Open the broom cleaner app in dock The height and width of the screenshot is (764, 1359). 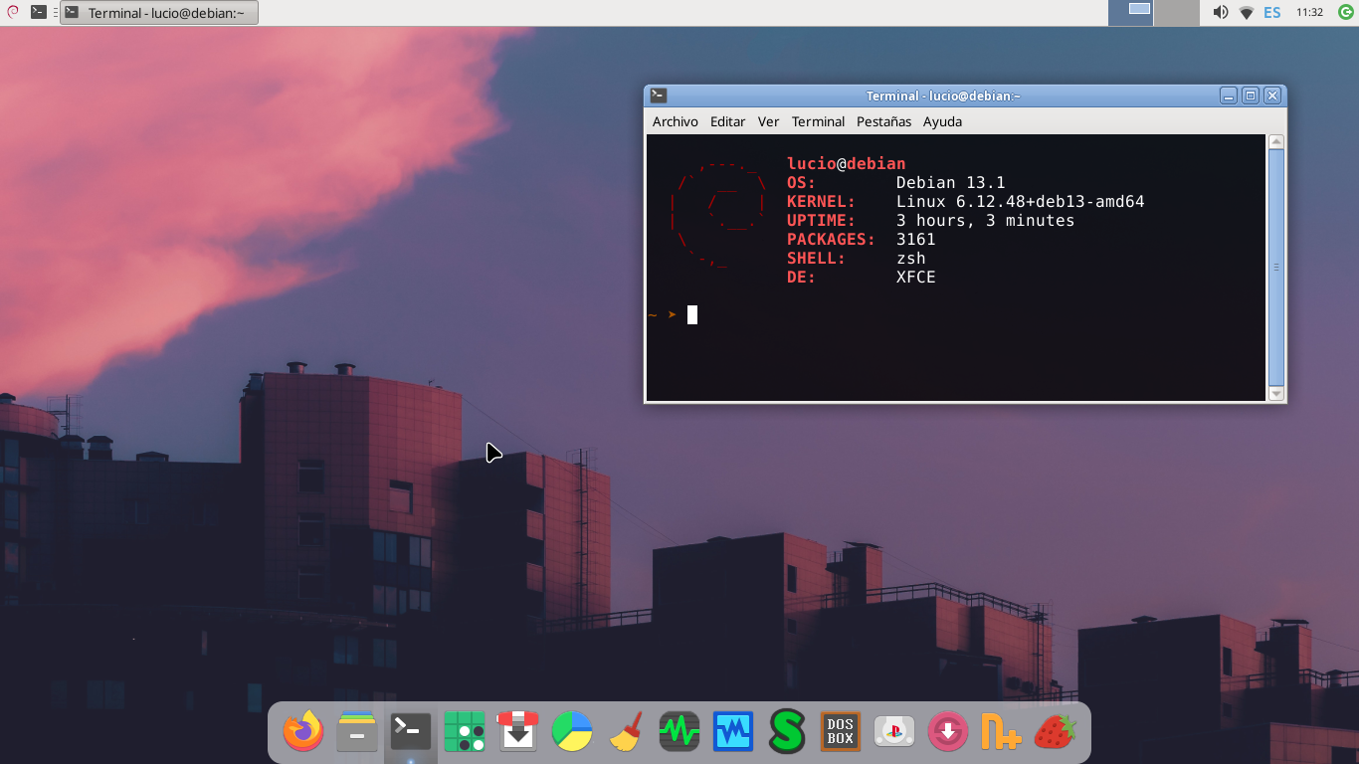626,732
